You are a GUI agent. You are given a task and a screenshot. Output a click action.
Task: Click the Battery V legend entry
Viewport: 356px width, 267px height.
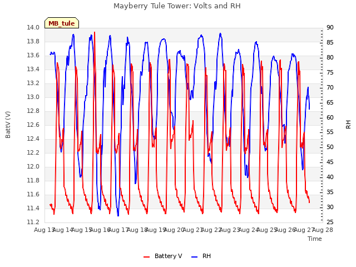[x=163, y=256]
